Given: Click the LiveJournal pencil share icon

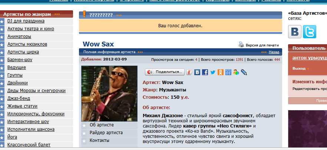Looking at the screenshot, I should [x=244, y=72].
